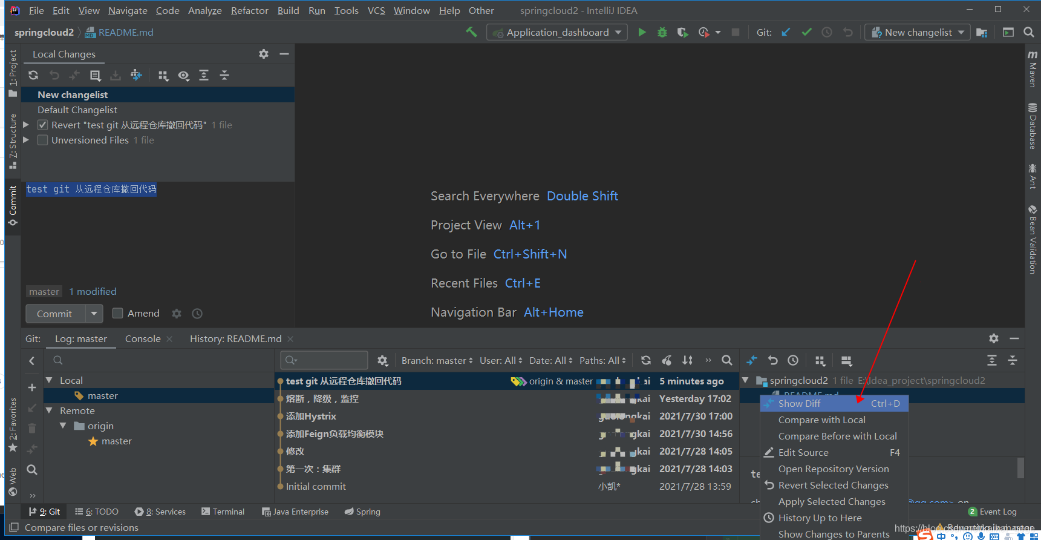Viewport: 1041px width, 540px height.
Task: Toggle the preview eye icon in Local Changes
Action: 183,75
